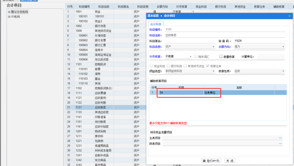Select the 外埠存款 account row

pyautogui.click(x=106, y=36)
